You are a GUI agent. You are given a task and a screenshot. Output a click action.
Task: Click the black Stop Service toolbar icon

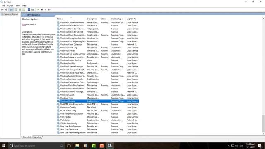41,10
